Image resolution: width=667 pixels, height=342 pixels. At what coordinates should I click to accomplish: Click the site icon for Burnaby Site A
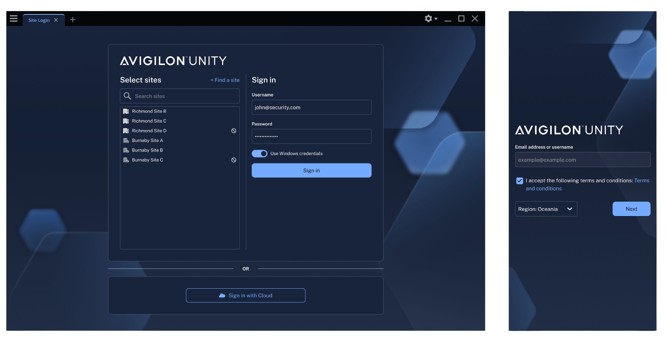coord(126,140)
